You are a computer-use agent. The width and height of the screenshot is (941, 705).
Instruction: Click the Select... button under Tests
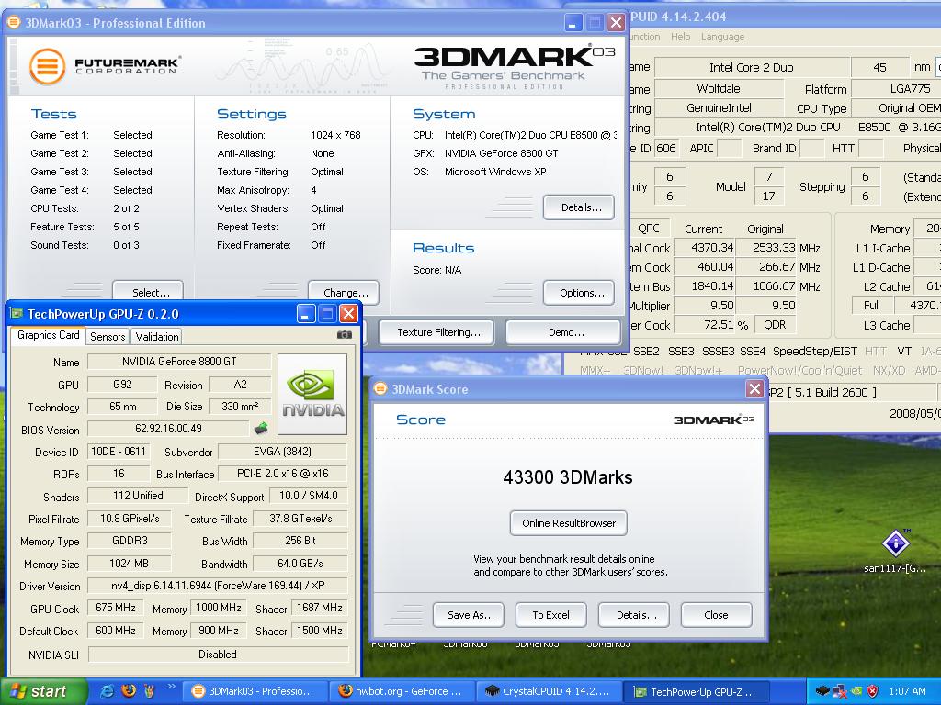coord(148,291)
